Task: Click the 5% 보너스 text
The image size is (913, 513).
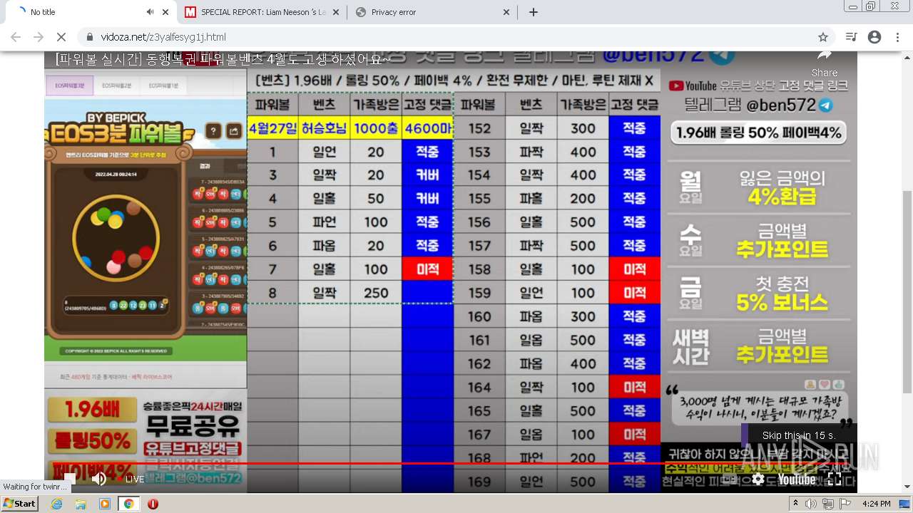Action: pos(782,301)
